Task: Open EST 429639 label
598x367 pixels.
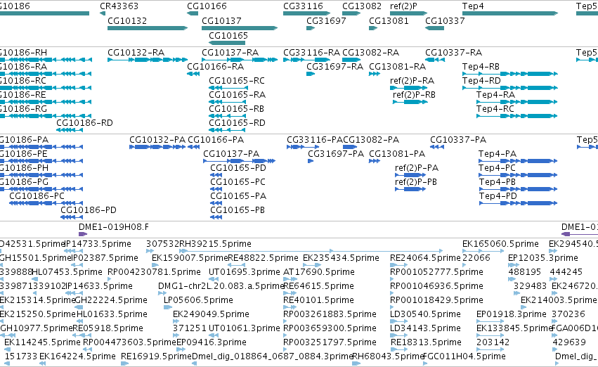Action: (569, 342)
